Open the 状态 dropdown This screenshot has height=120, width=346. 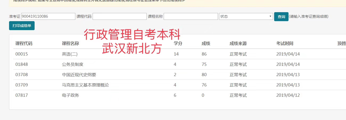[246, 16]
